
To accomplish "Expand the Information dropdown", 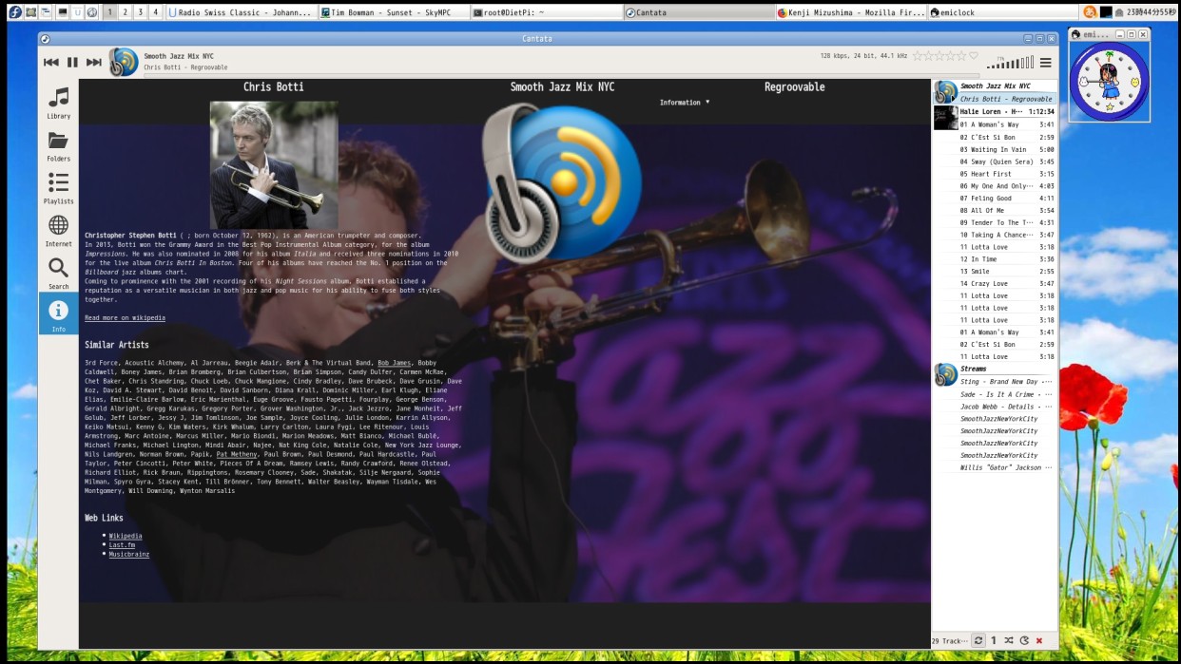I will (685, 103).
